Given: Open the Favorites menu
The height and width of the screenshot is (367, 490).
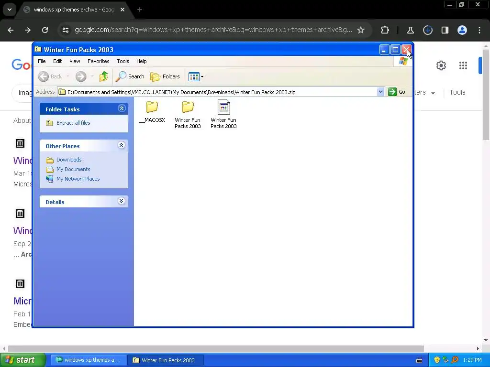Looking at the screenshot, I should tap(99, 61).
